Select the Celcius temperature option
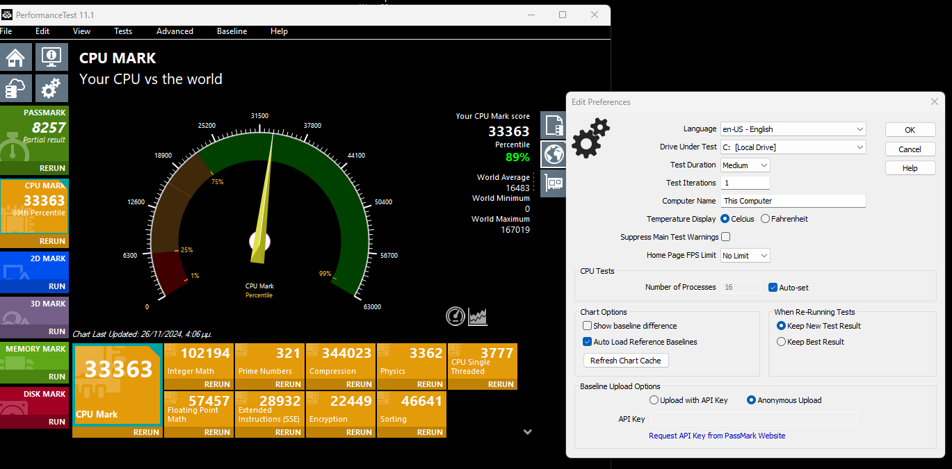Screen dimensions: 952x469 click(737, 219)
